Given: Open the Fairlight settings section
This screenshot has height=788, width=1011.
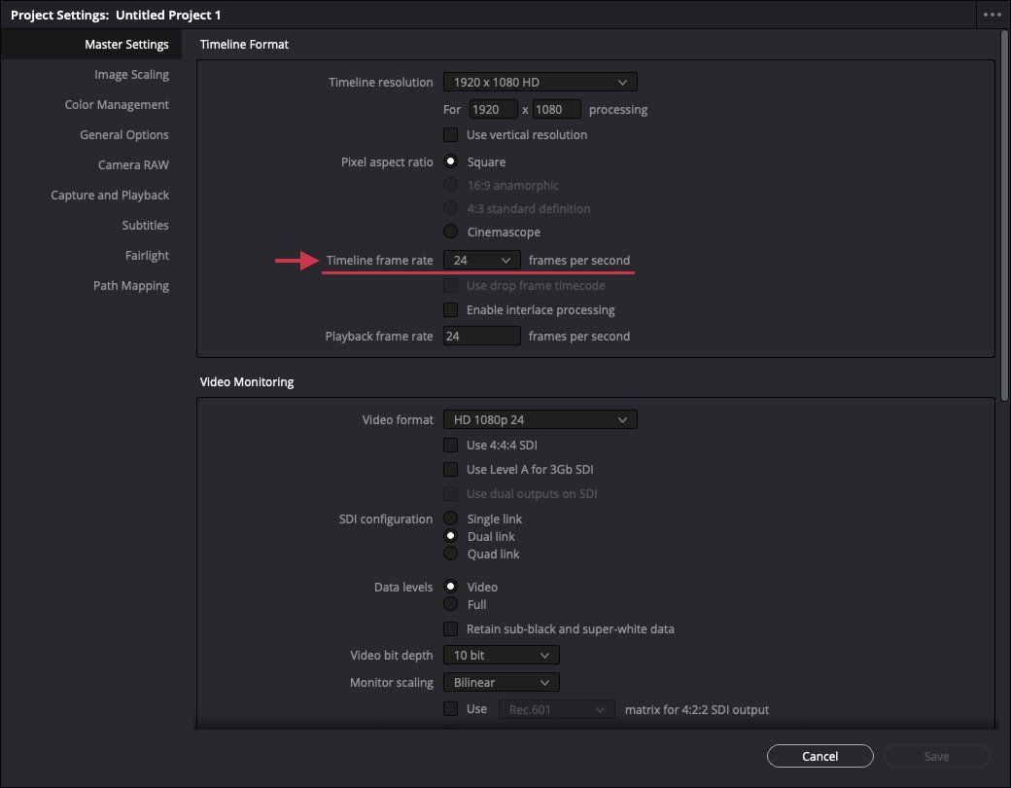Looking at the screenshot, I should (147, 256).
